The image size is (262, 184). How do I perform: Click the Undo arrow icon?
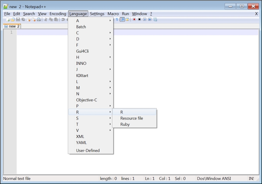(x=63, y=20)
